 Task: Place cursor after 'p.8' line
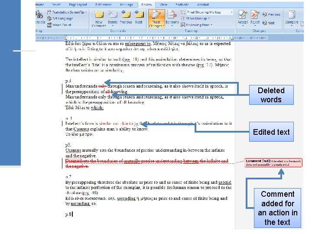tap(73, 214)
